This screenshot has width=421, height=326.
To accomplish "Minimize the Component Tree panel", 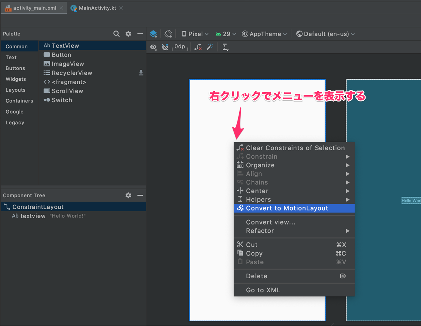I will 140,195.
